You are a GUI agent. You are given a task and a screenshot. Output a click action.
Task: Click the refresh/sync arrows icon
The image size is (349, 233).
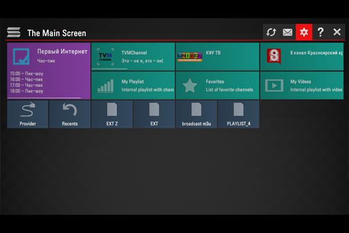(271, 33)
